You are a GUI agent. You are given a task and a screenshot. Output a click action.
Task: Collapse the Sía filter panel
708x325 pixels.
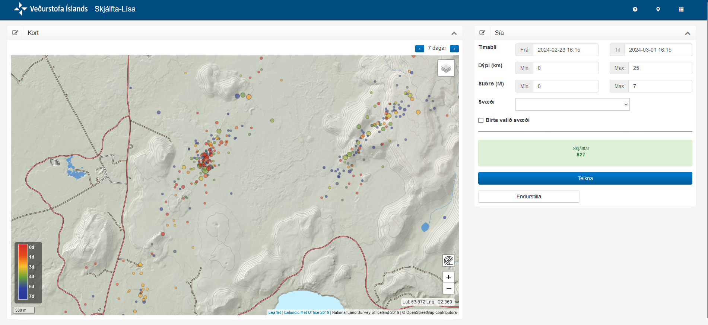(688, 33)
